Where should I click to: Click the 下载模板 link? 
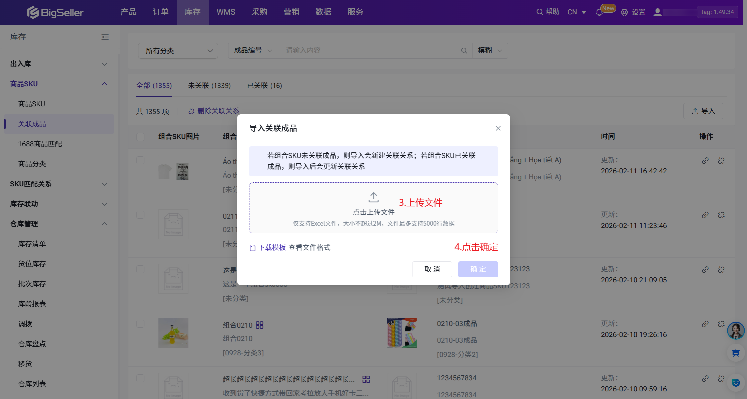272,247
